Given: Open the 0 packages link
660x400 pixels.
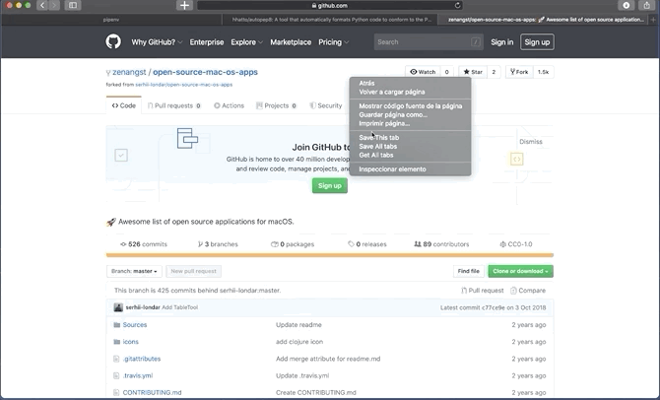Looking at the screenshot, I should tap(293, 244).
